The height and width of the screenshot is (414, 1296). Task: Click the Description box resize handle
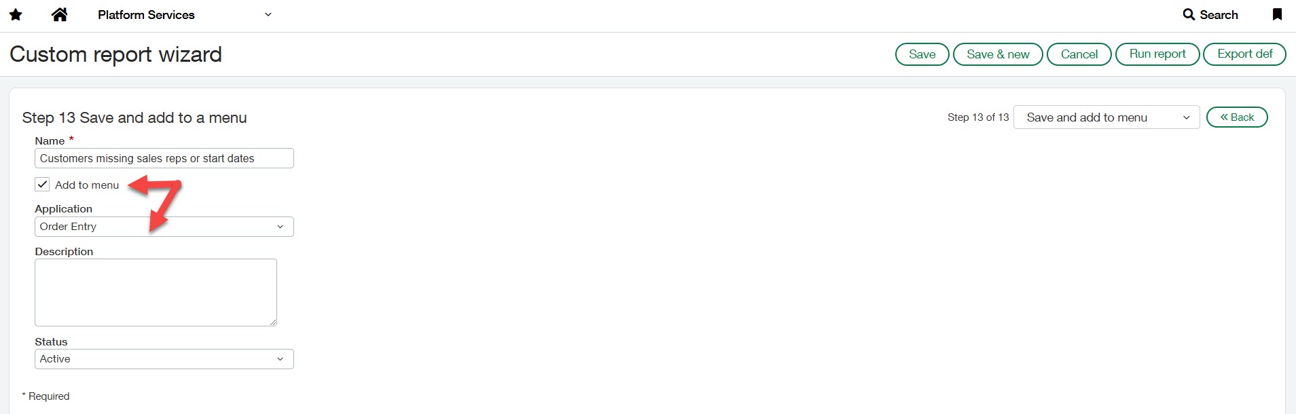pyautogui.click(x=273, y=322)
